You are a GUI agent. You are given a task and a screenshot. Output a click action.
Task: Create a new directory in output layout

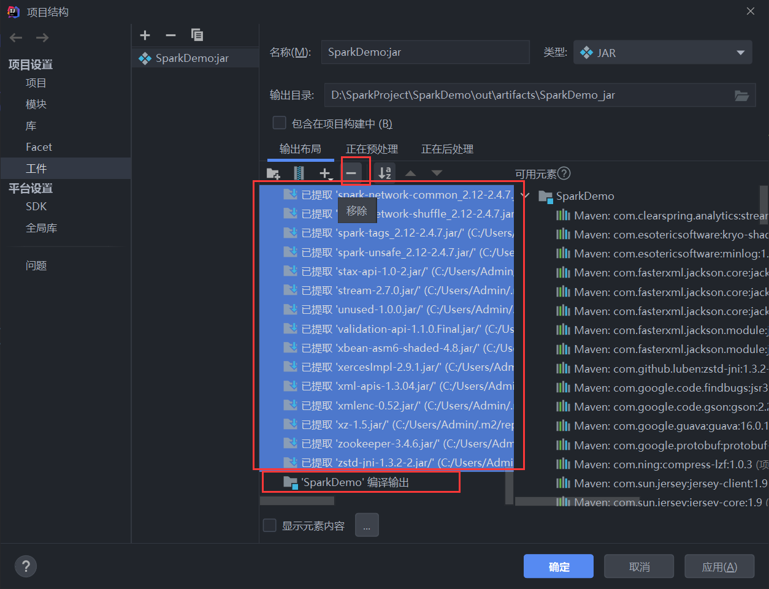[x=274, y=173]
